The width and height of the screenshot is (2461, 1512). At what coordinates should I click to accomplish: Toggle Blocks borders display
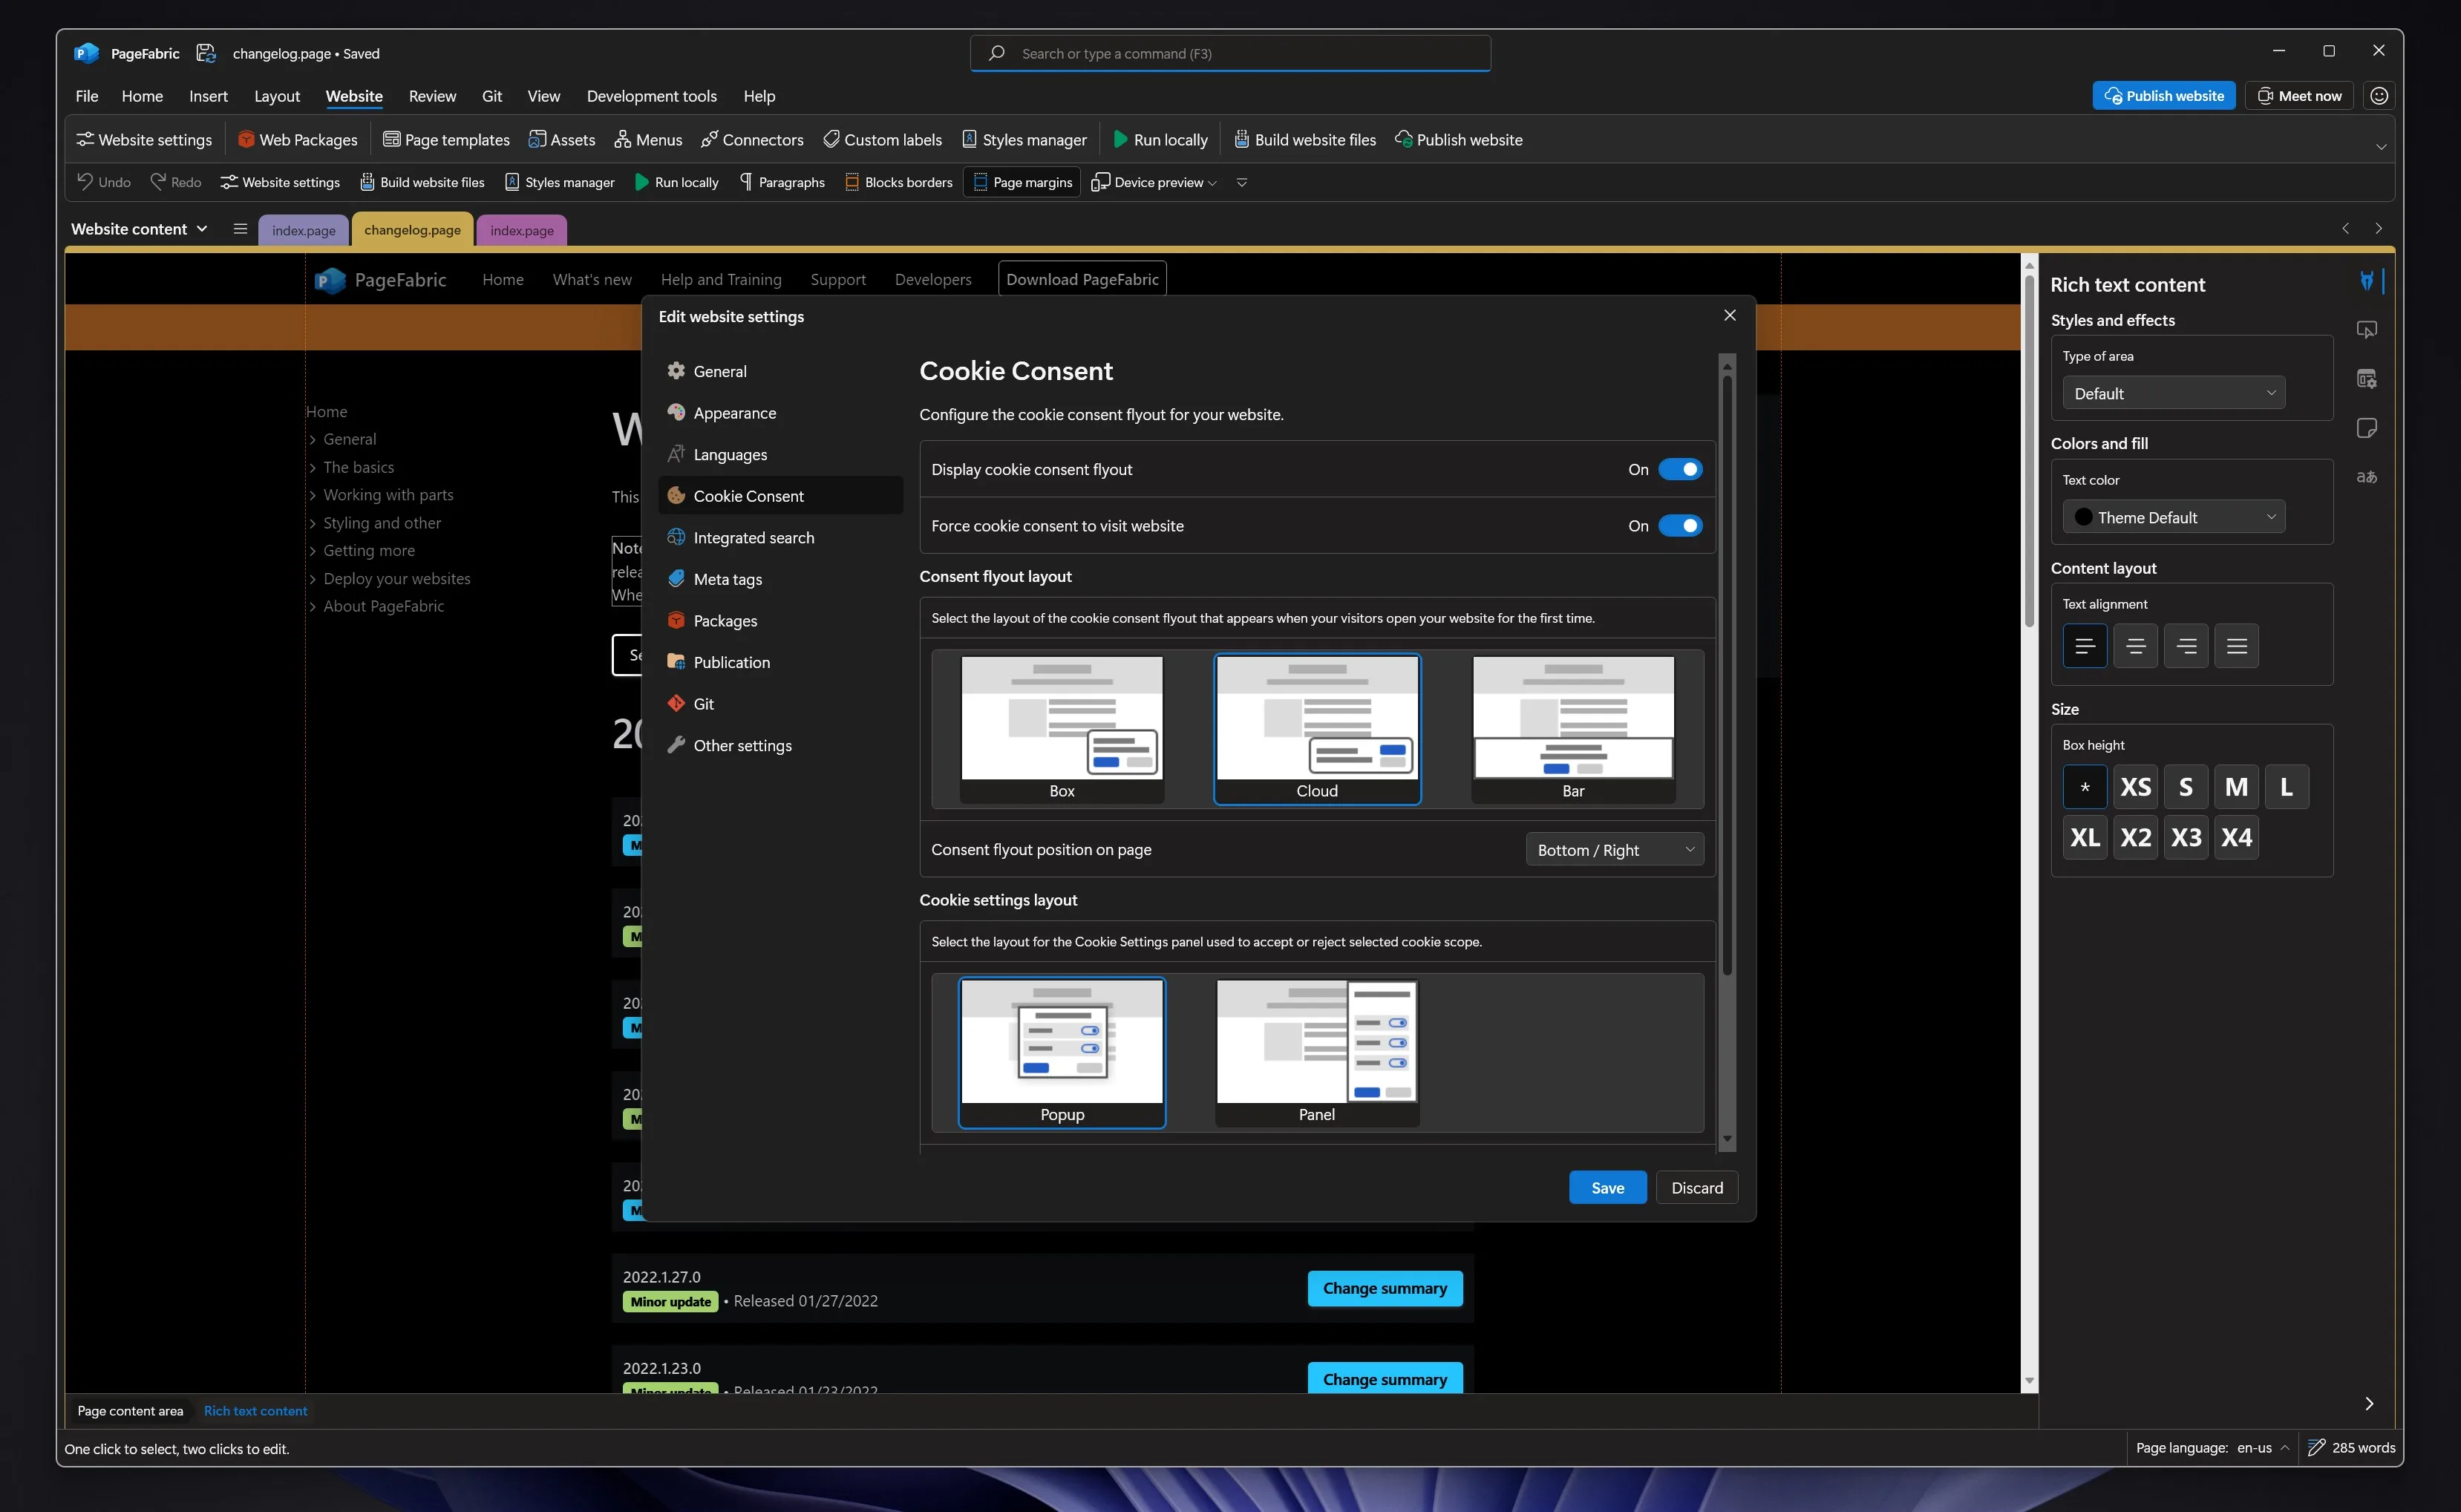click(x=898, y=182)
